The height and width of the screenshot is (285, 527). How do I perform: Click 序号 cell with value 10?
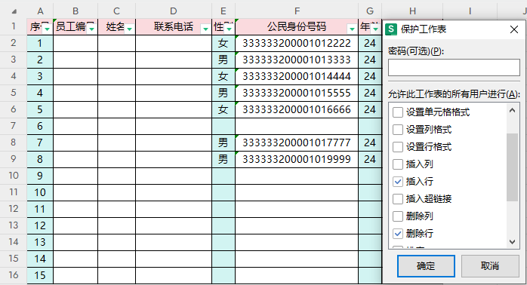(40, 192)
